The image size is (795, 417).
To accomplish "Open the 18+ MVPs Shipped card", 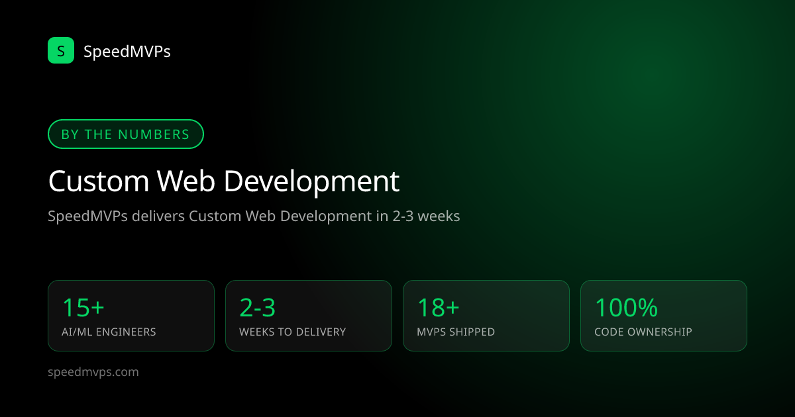I will tap(486, 316).
